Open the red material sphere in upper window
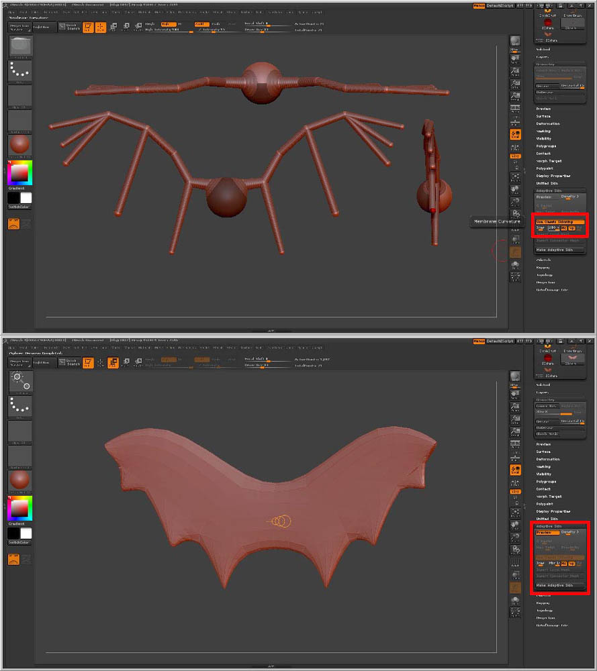This screenshot has width=597, height=671. pyautogui.click(x=20, y=145)
